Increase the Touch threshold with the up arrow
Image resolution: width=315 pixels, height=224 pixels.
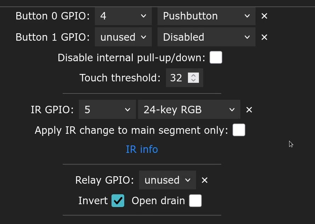(194, 75)
